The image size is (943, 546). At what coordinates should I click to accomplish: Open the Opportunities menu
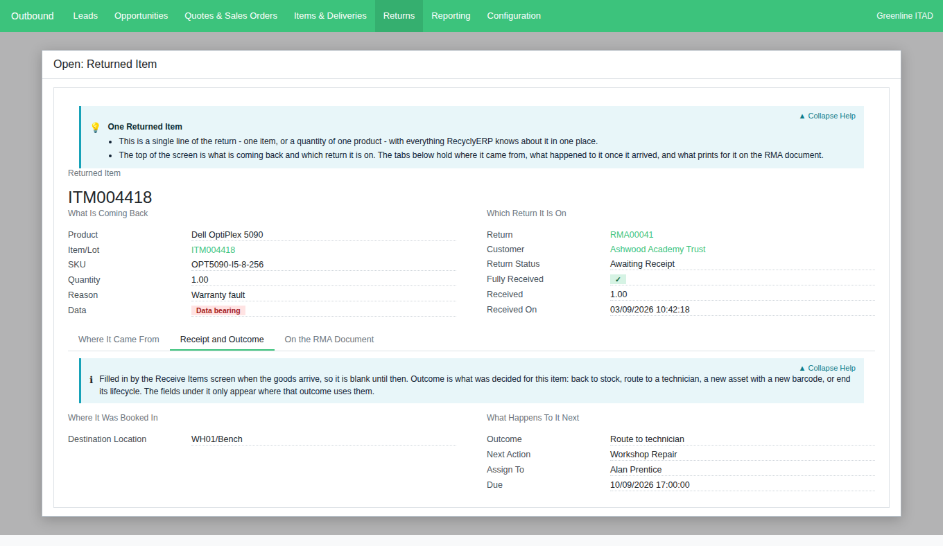[x=141, y=16]
